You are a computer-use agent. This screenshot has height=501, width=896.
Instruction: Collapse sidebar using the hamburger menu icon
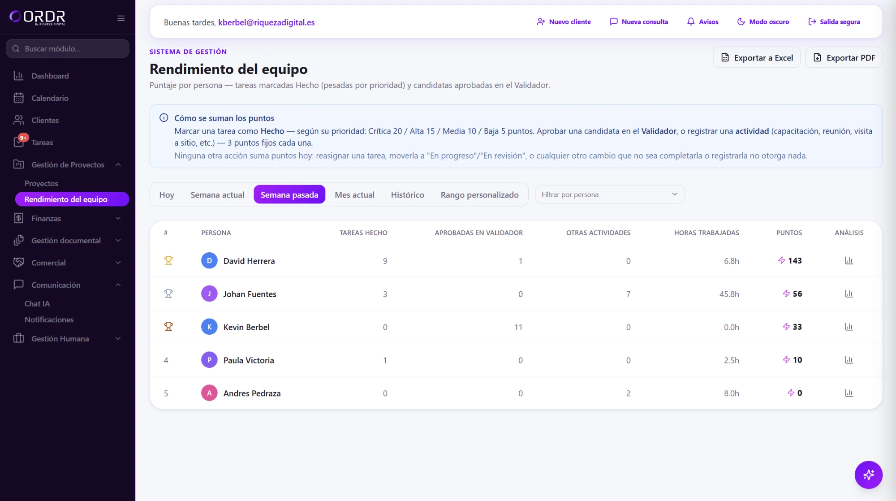pyautogui.click(x=121, y=18)
